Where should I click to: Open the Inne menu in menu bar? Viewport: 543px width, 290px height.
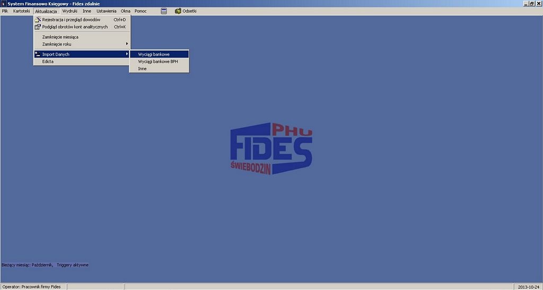click(87, 11)
